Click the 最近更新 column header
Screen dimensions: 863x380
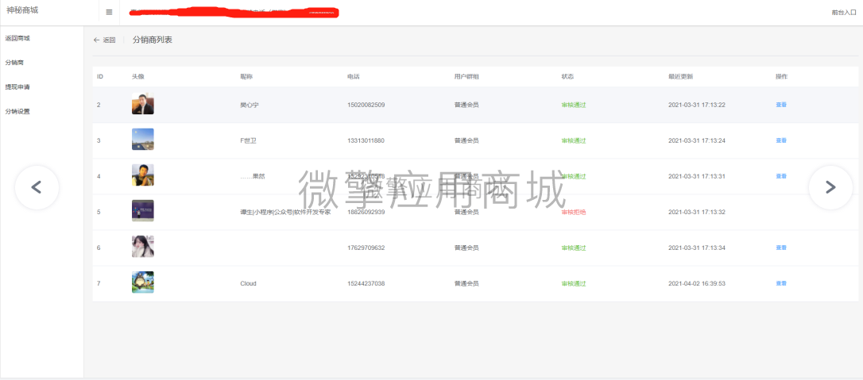click(x=681, y=76)
